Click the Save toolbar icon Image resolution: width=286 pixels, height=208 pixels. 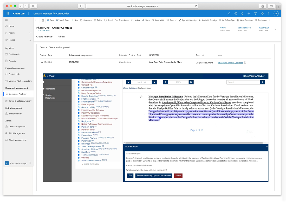coord(48,20)
